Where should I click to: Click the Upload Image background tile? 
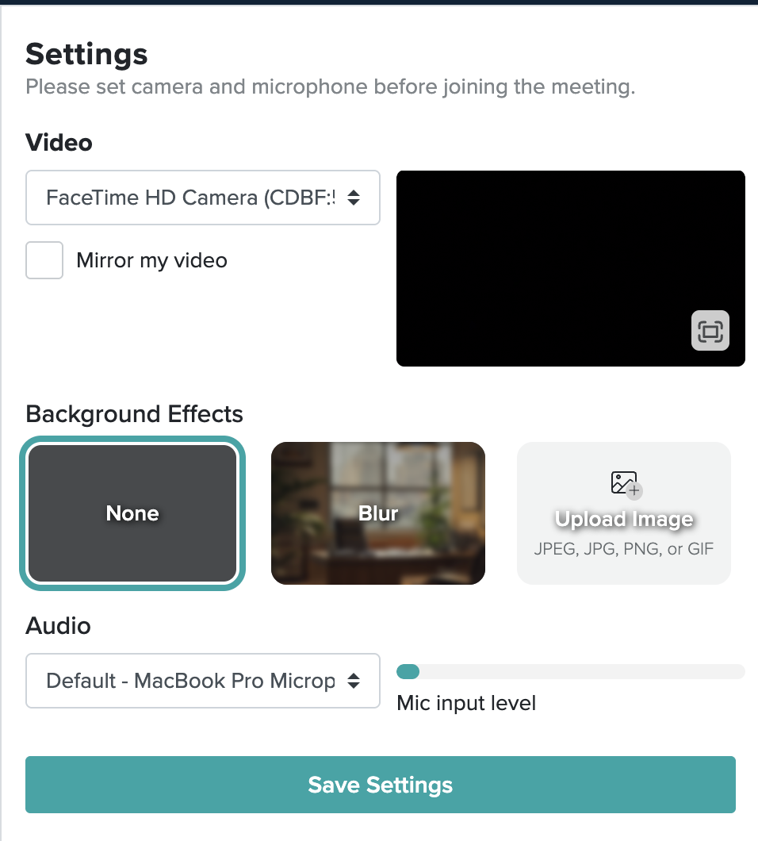pyautogui.click(x=623, y=513)
